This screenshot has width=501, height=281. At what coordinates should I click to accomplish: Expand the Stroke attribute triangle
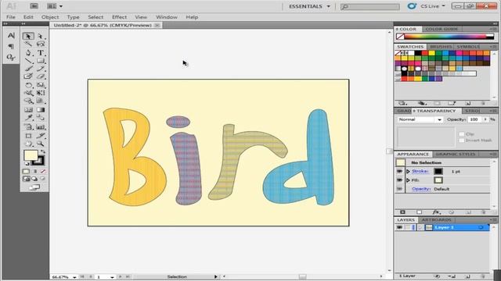tap(408, 172)
